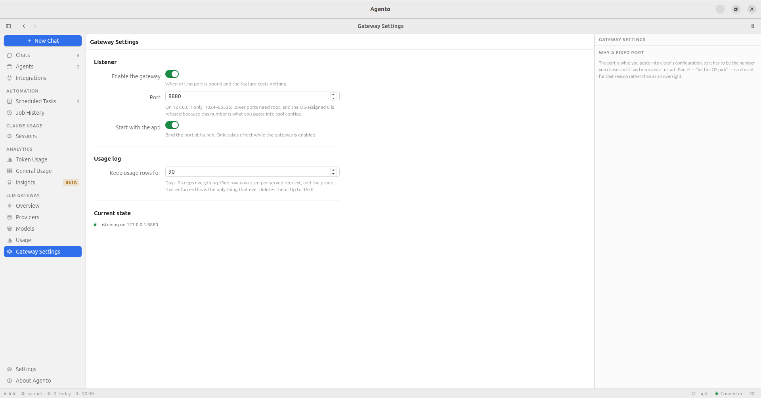The width and height of the screenshot is (761, 398).
Task: Open Providers page
Action: tap(43, 218)
